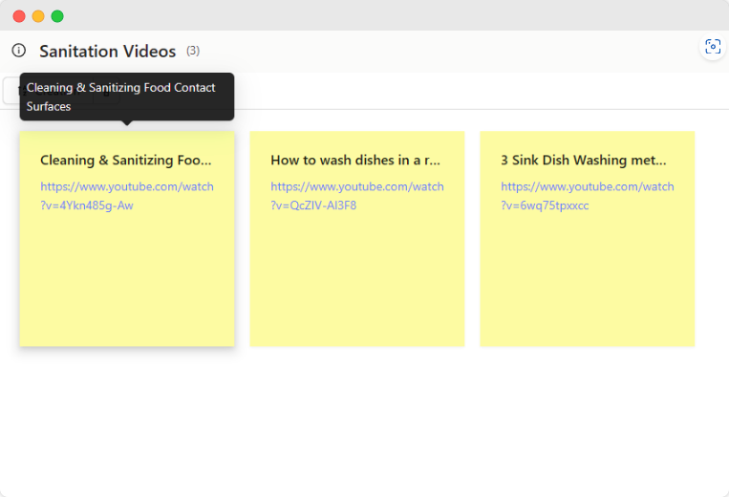This screenshot has height=497, width=729.
Task: Open the 3 Sink Dish Washing note title
Action: click(x=584, y=160)
